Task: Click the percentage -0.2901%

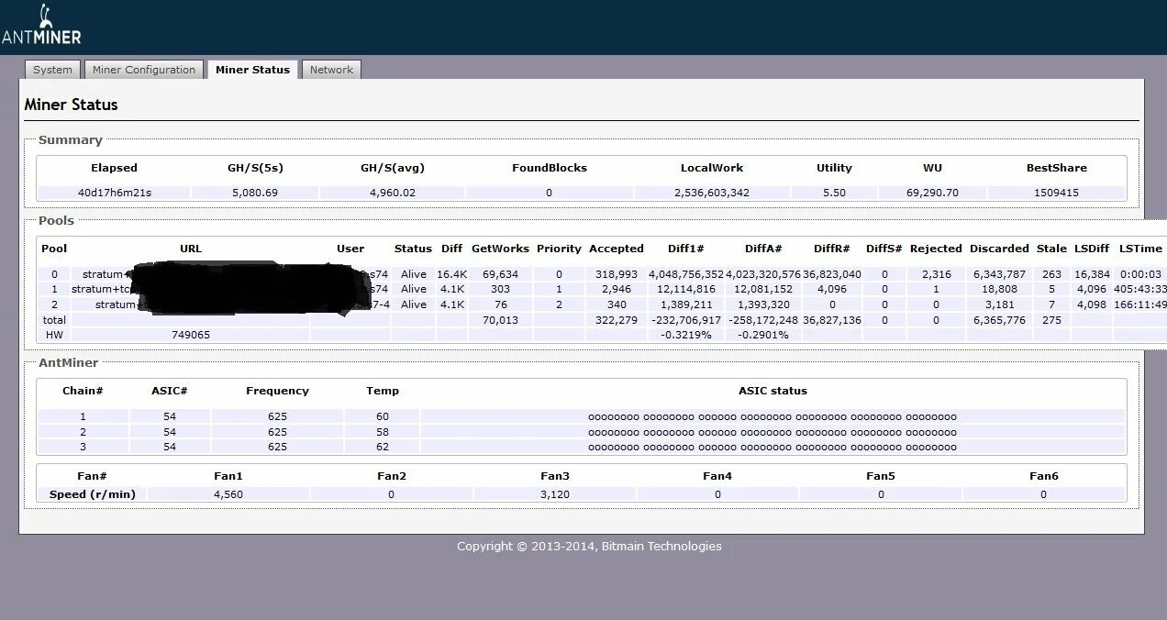Action: tap(763, 335)
